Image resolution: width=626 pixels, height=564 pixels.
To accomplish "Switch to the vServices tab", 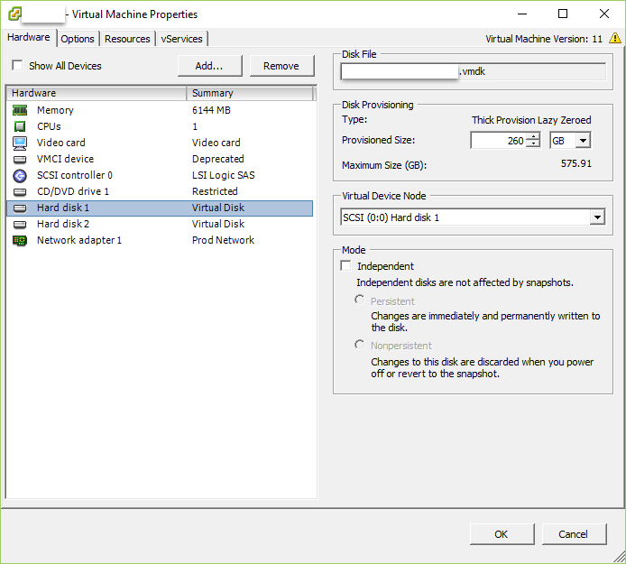I will (x=181, y=39).
